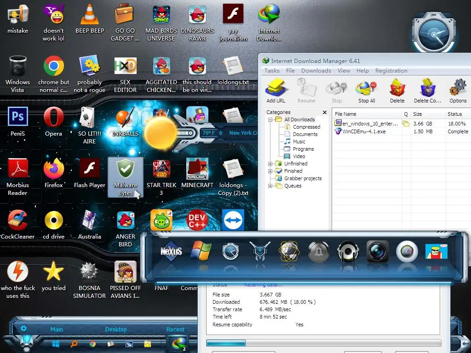This screenshot has height=353, width=471.
Task: Select the Documents category
Action: click(x=305, y=134)
